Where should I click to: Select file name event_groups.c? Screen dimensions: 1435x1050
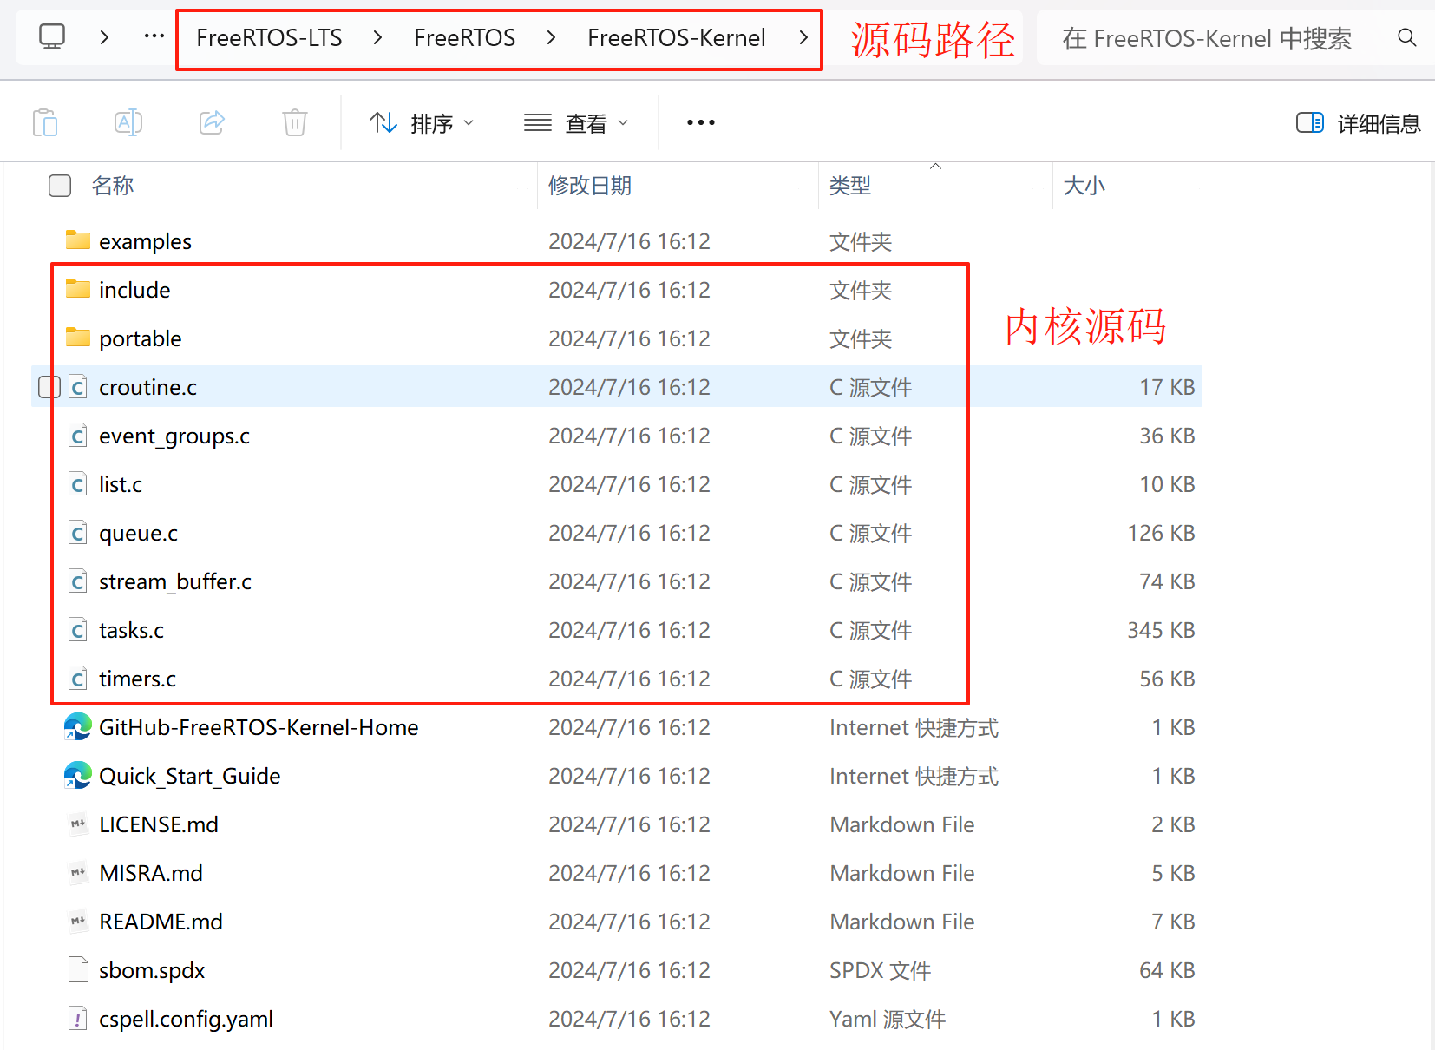[174, 436]
